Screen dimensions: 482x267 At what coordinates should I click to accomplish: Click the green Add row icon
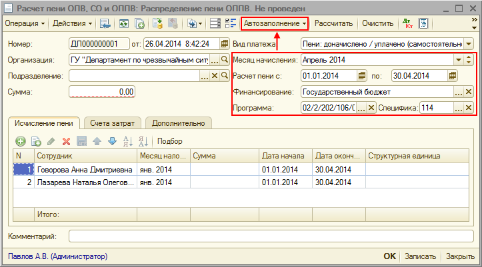tap(21, 141)
